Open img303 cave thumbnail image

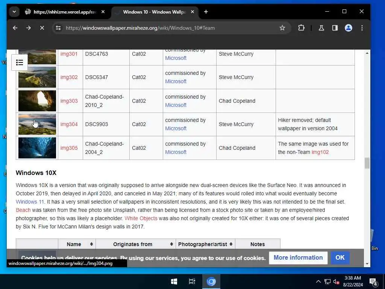[37, 101]
